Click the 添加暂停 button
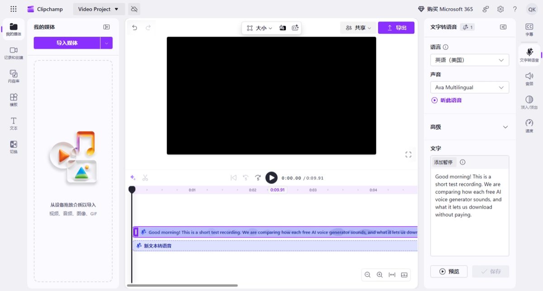Screen dimensions: 543x291 443,162
